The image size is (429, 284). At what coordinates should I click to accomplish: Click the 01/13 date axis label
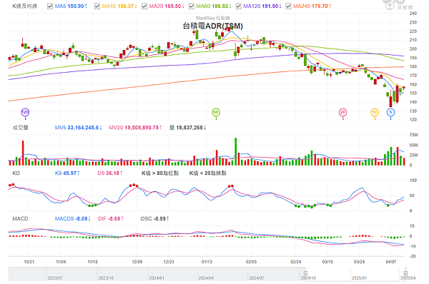pyautogui.click(x=207, y=262)
